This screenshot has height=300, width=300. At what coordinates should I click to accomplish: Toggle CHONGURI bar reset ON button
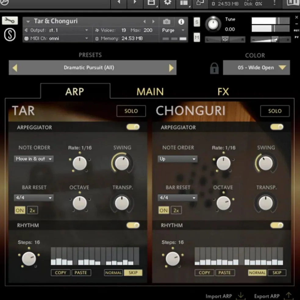164,210
